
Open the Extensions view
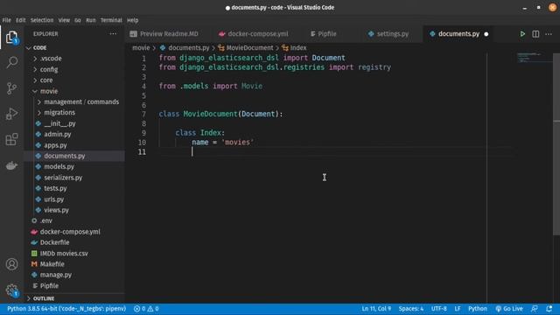pos(11,139)
